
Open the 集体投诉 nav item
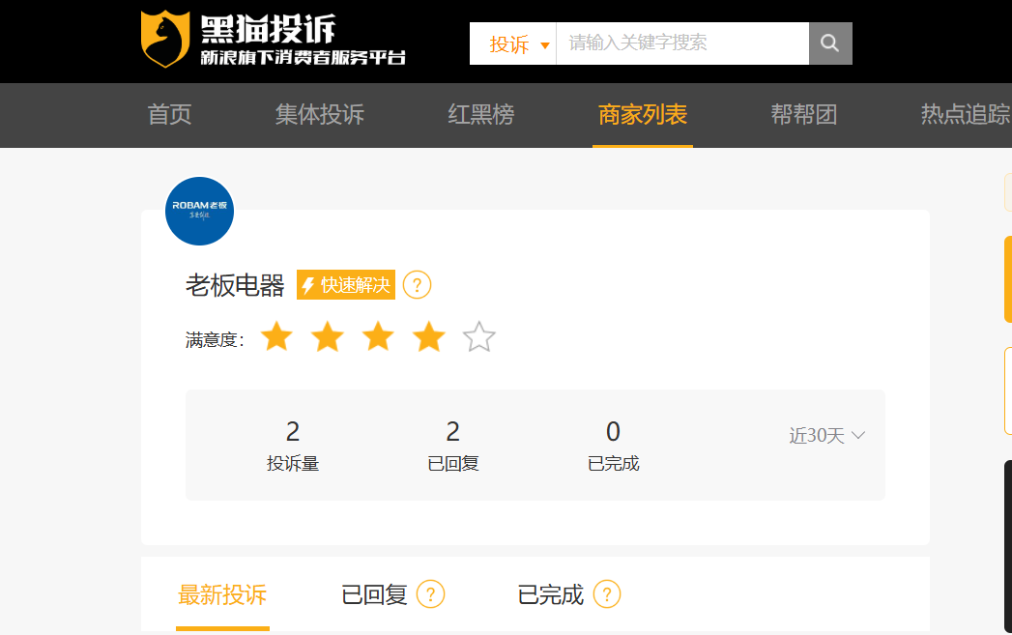tap(320, 115)
